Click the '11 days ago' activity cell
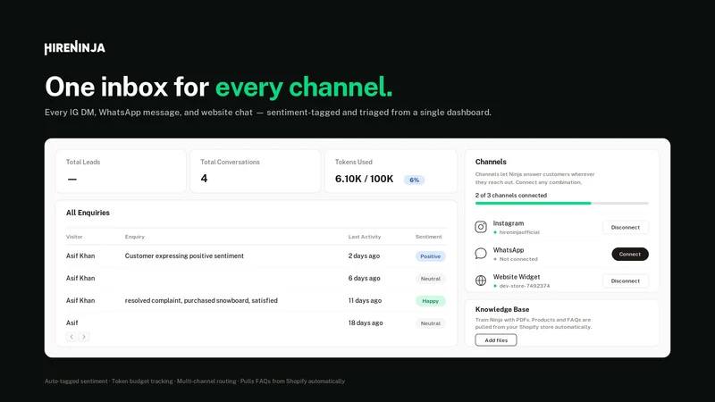 point(365,300)
